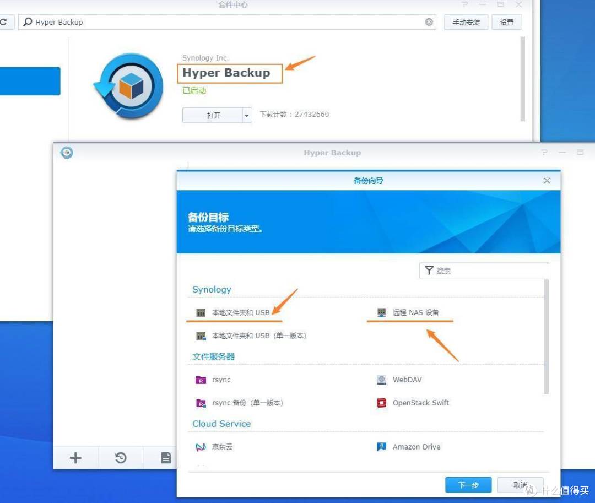Click 打开 to open Hyper Backup
This screenshot has height=503, width=595.
pos(213,115)
